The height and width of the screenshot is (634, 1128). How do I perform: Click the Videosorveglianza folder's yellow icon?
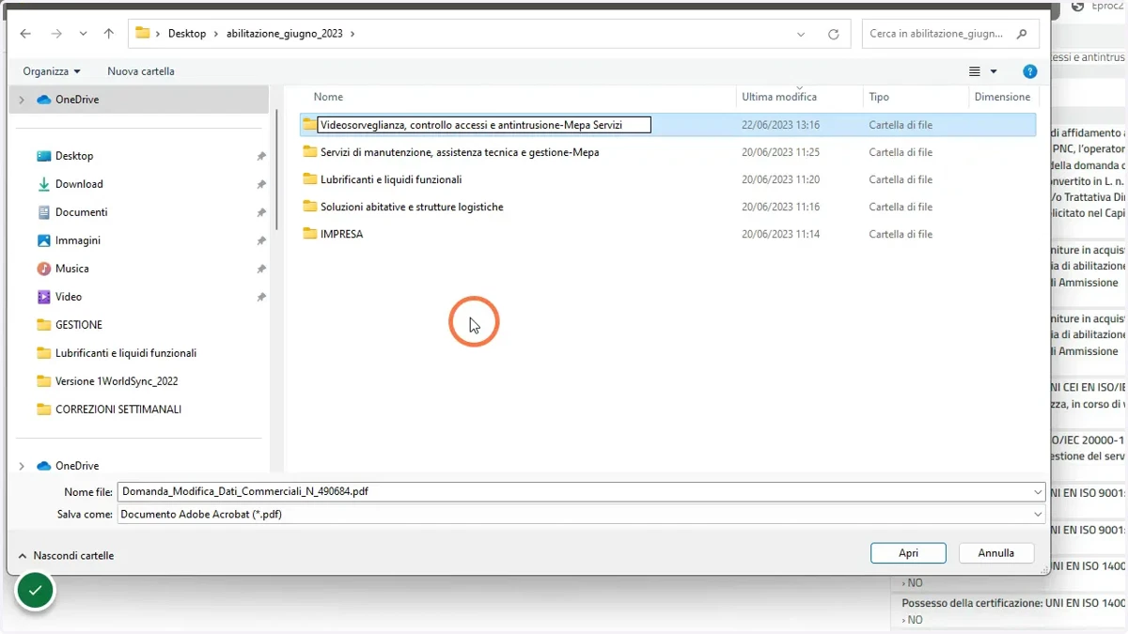pos(309,124)
